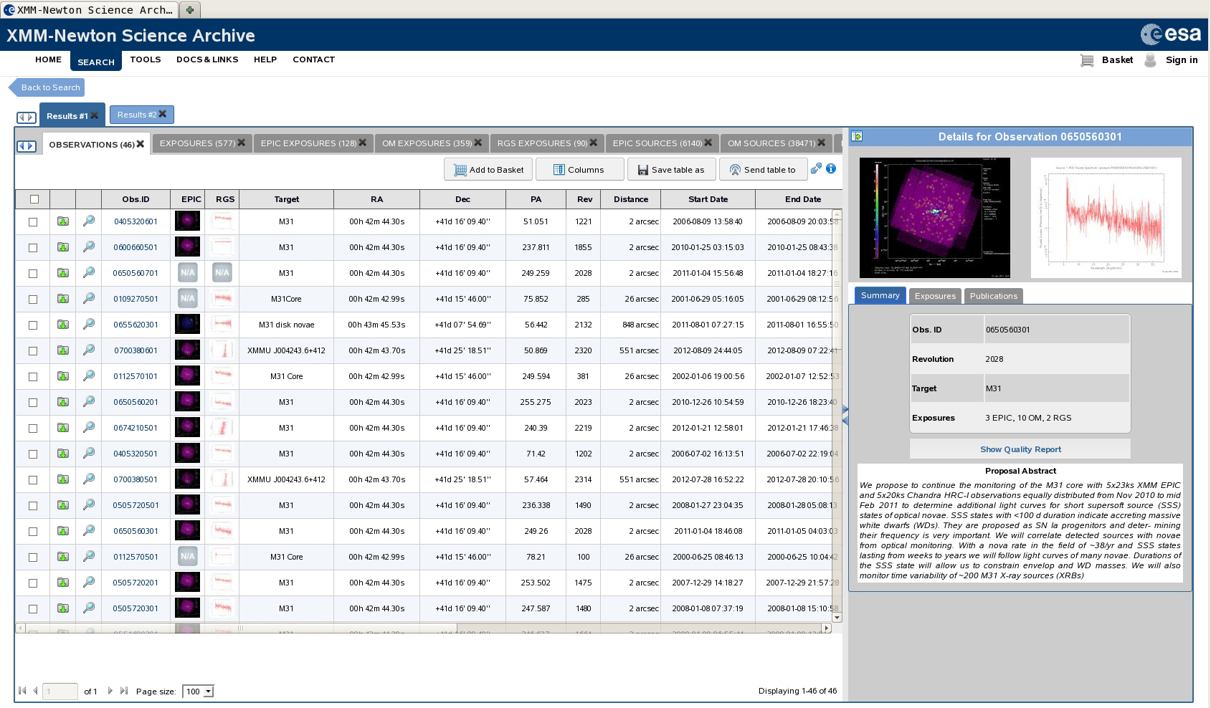
Task: Switch to the Publications tab
Action: click(x=993, y=296)
